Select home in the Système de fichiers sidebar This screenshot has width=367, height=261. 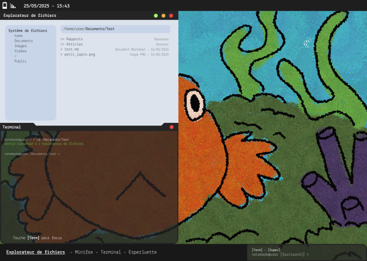point(19,36)
